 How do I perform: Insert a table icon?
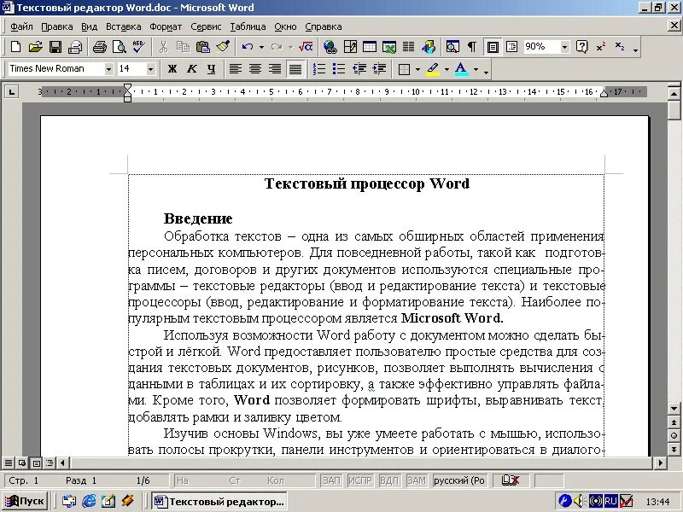[370, 47]
